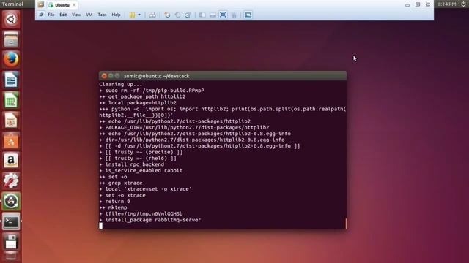Screen dimensions: 469x263
Task: Click terminal title sumit@ubuntu: ~/devstack
Action: click(156, 76)
